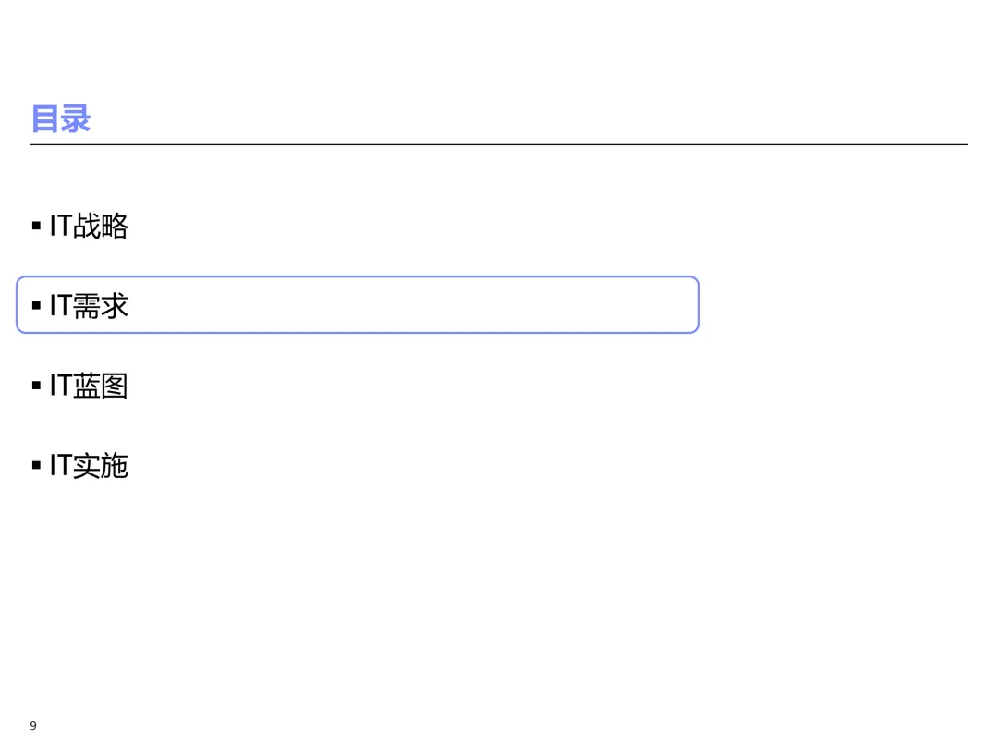Select the IT蓝图 list item text
This screenshot has width=998, height=749.
coord(89,386)
